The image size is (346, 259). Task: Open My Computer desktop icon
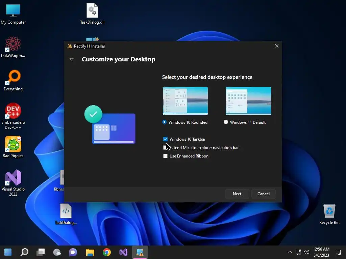[13, 14]
